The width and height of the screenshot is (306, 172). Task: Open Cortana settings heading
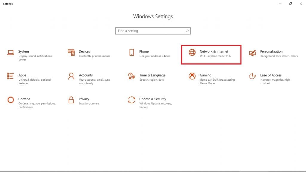point(24,99)
